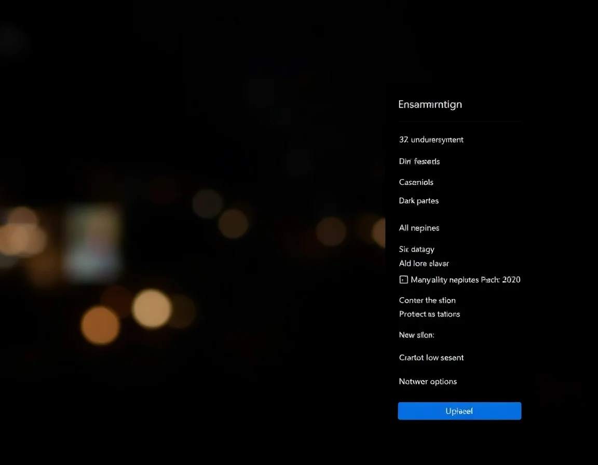Click the Six datagy option
This screenshot has width=598, height=465.
tap(416, 249)
